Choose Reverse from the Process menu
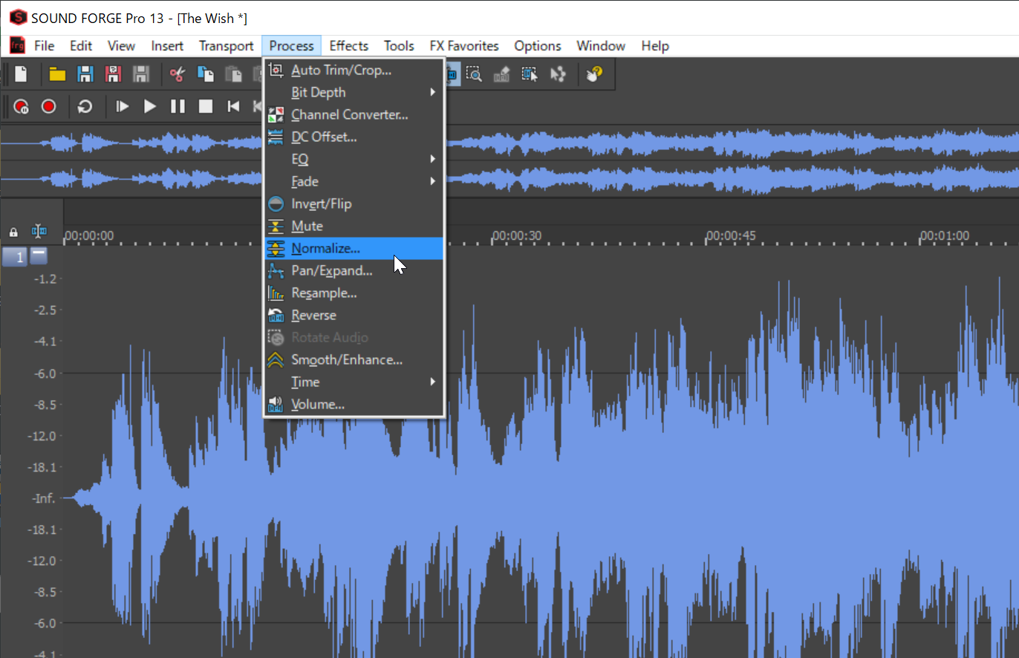Image resolution: width=1019 pixels, height=658 pixels. point(354,316)
